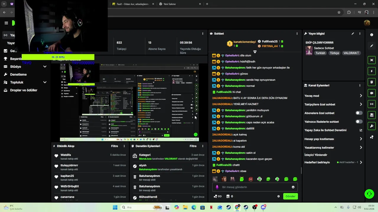Click the Kategori moderation entry
The width and height of the screenshot is (378, 212).
(x=168, y=157)
